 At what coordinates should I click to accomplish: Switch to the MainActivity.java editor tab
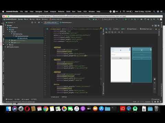66,23
